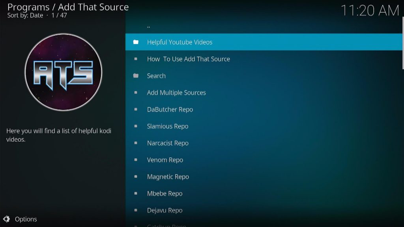Select Dejavu Repo

(x=264, y=210)
